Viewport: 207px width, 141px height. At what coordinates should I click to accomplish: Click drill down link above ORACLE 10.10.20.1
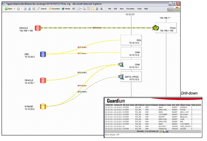click(82, 73)
